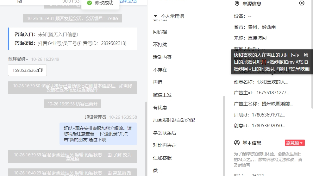Screen dimensions: 313x176
Task: Click the 创意id value 178053692050
Action: point(268,126)
